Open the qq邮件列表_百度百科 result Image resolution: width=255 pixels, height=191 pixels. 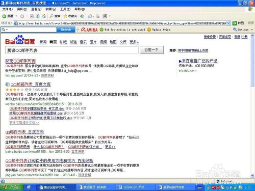(24, 132)
